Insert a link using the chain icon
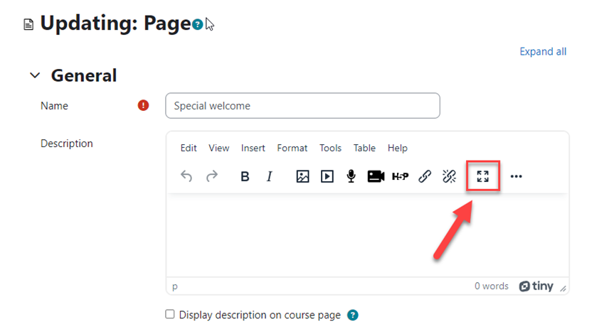The image size is (614, 329). pyautogui.click(x=425, y=176)
